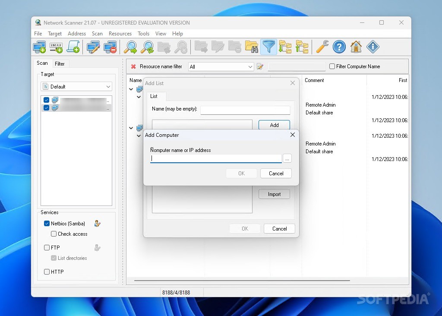Open the Tools menu
The image size is (442, 316).
[x=143, y=34]
